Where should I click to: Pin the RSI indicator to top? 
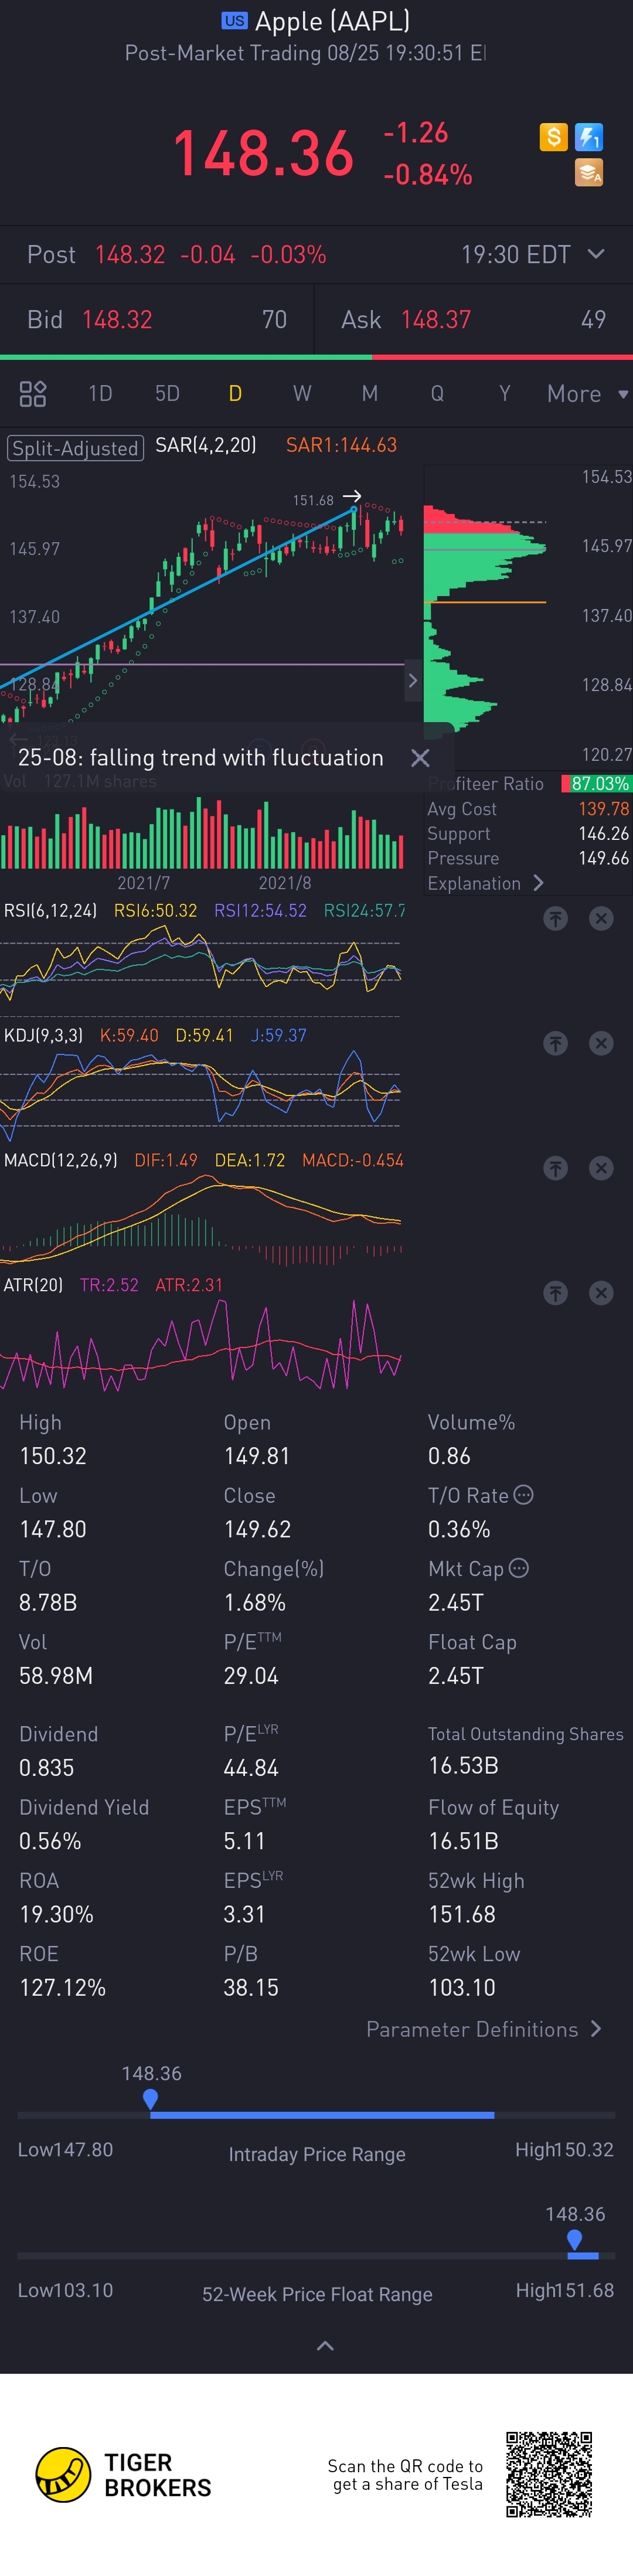[x=555, y=918]
